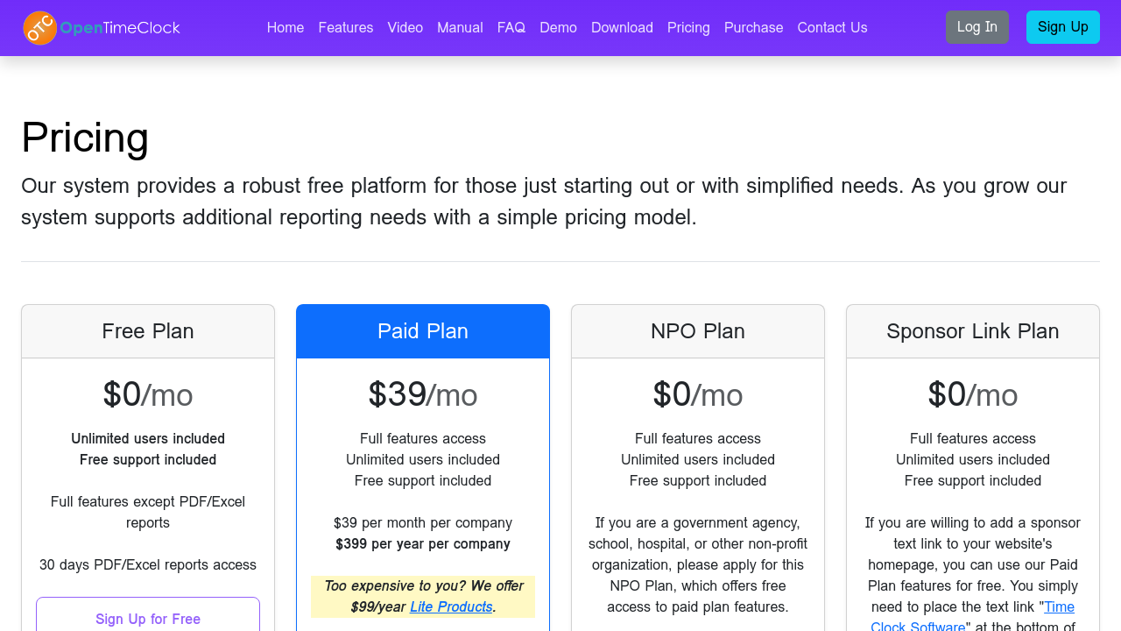Click the Paid Plan card header

(423, 331)
